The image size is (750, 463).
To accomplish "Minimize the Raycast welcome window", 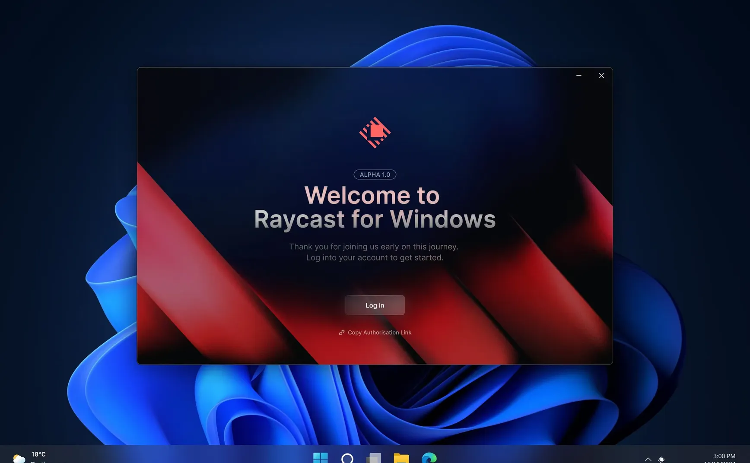I will [x=579, y=76].
